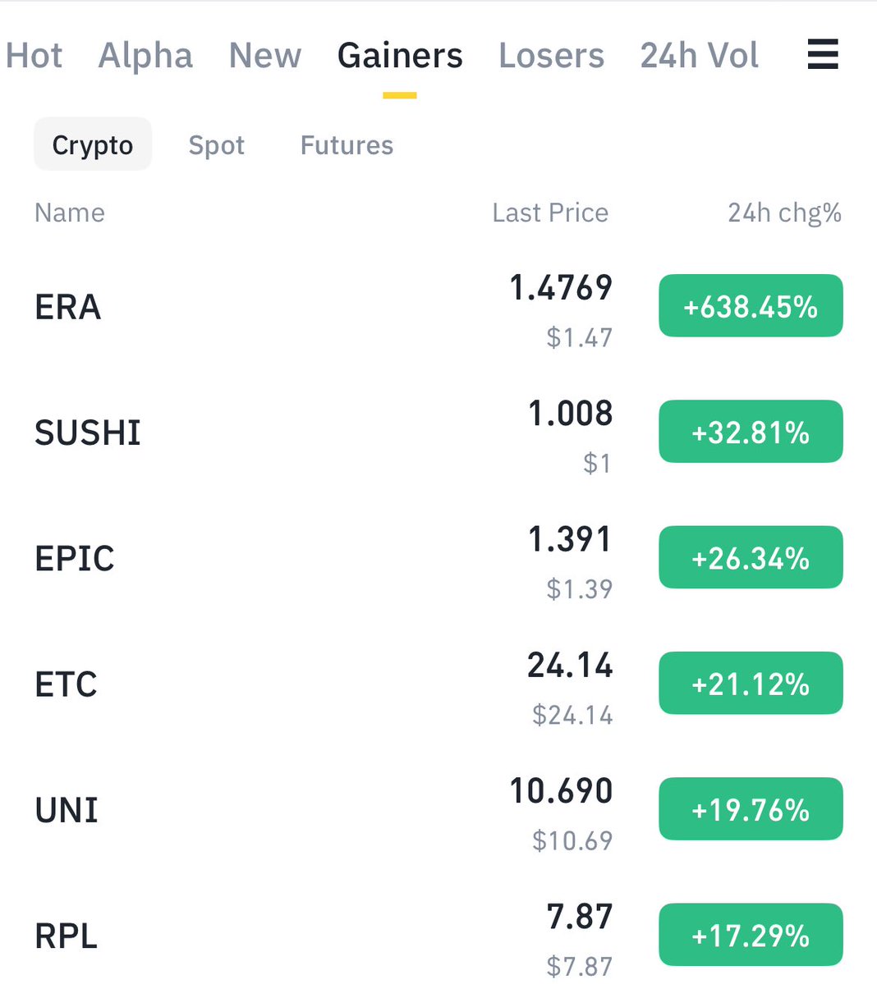The height and width of the screenshot is (984, 877).
Task: Open the New listings tab
Action: click(265, 55)
